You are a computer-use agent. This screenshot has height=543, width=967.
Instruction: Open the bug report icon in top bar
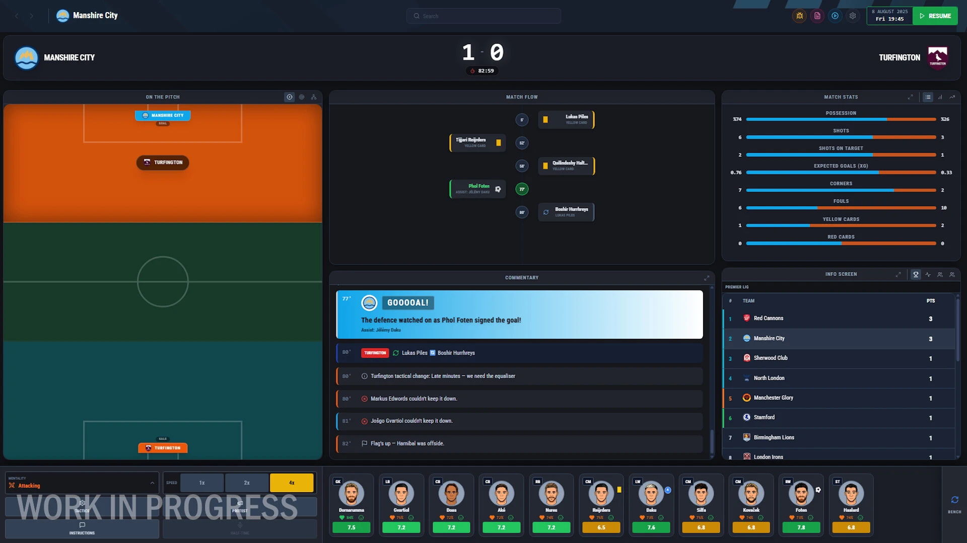(x=799, y=16)
